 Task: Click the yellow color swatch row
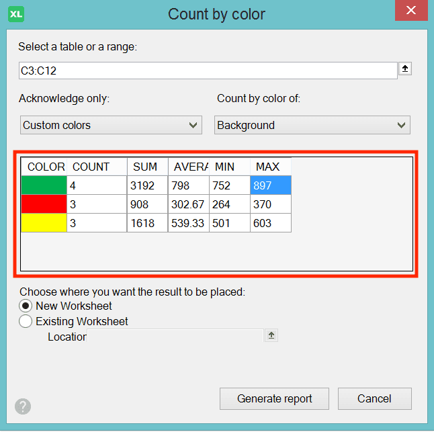pyautogui.click(x=44, y=223)
